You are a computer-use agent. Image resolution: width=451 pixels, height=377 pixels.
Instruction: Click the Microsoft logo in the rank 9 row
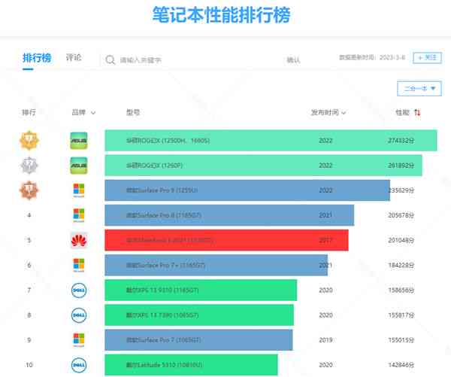point(79,340)
